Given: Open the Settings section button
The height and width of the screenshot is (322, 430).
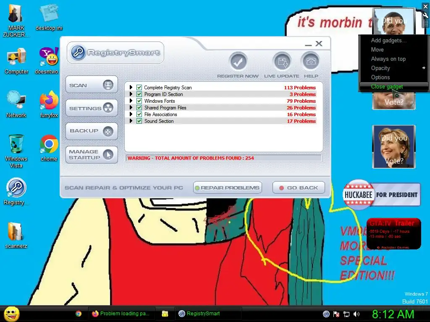Looking at the screenshot, I should coord(92,108).
